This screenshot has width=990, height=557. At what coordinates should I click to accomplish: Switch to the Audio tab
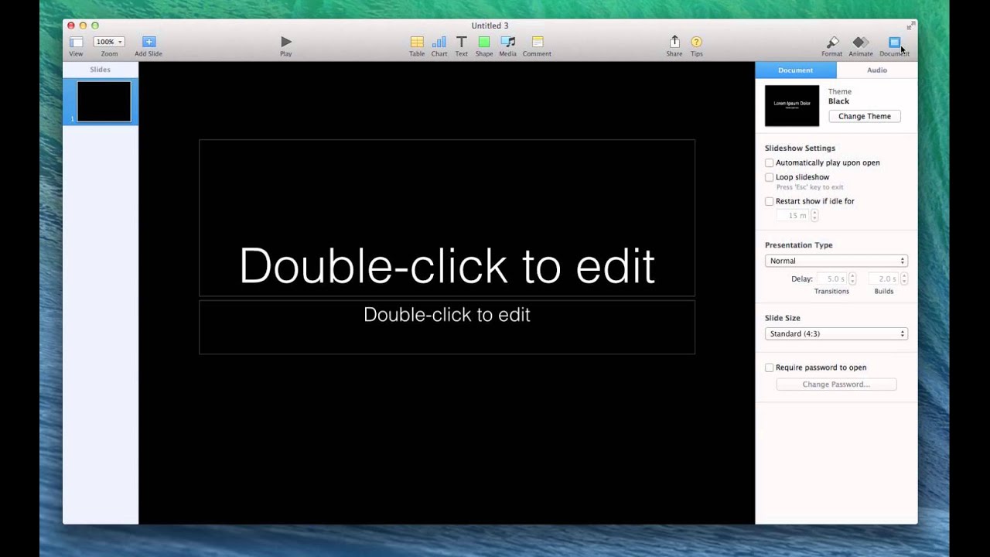(x=877, y=70)
